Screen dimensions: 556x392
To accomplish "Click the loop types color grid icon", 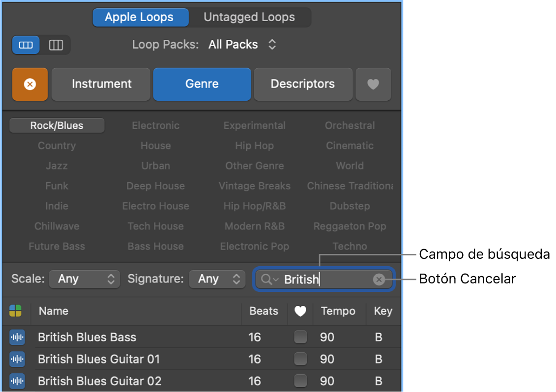I will coord(16,311).
